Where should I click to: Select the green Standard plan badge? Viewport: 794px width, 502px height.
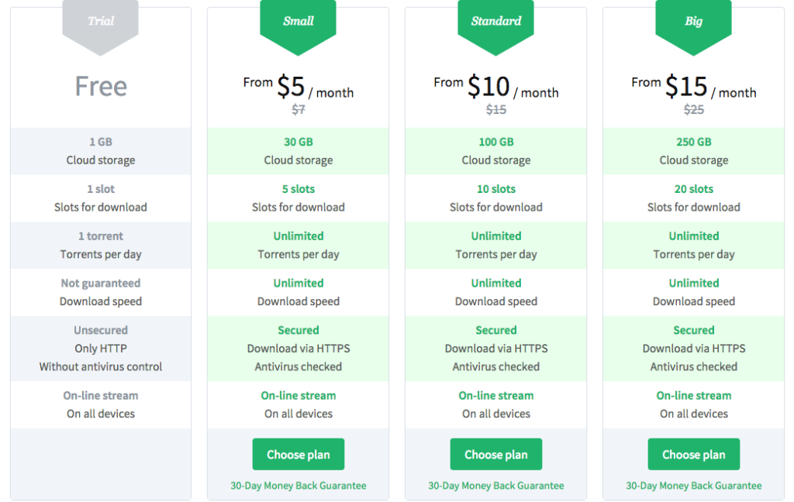point(495,23)
